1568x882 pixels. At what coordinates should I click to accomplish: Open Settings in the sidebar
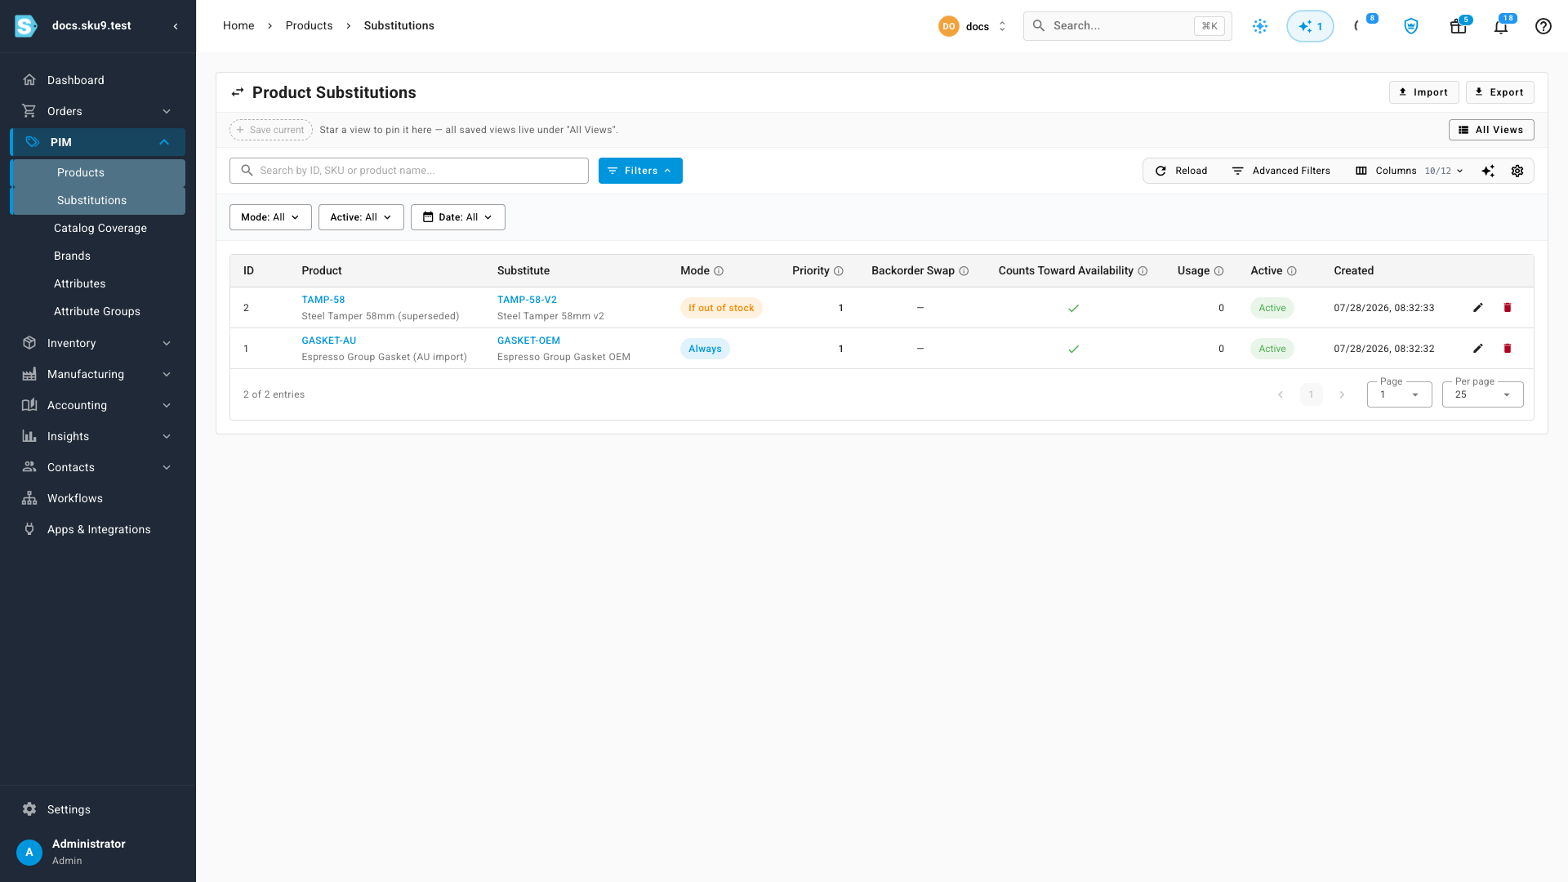pos(98,809)
